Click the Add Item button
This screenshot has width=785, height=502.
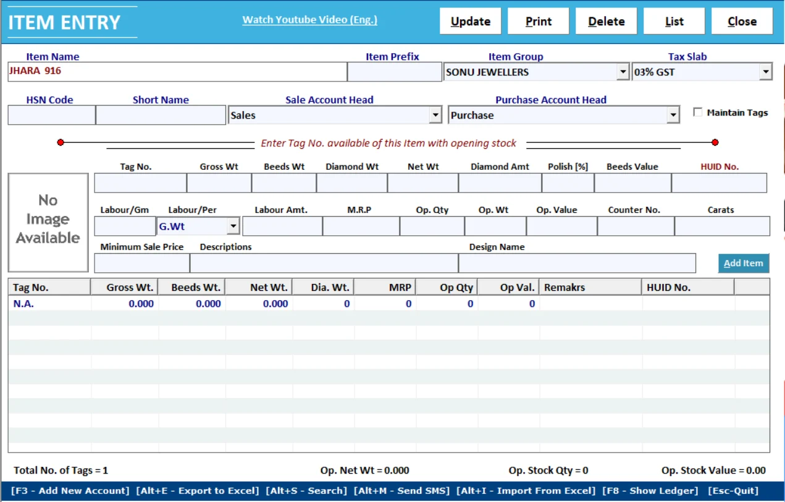click(x=744, y=263)
